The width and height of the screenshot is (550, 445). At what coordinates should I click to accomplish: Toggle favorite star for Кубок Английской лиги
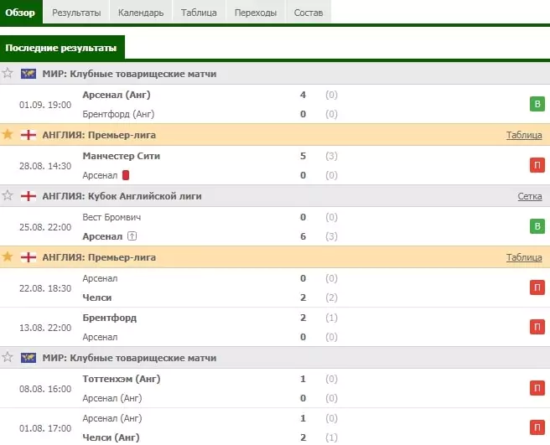(8, 195)
